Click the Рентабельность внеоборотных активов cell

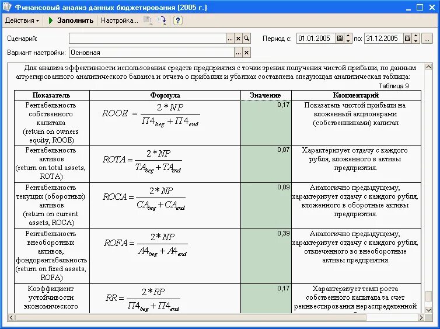pos(51,256)
